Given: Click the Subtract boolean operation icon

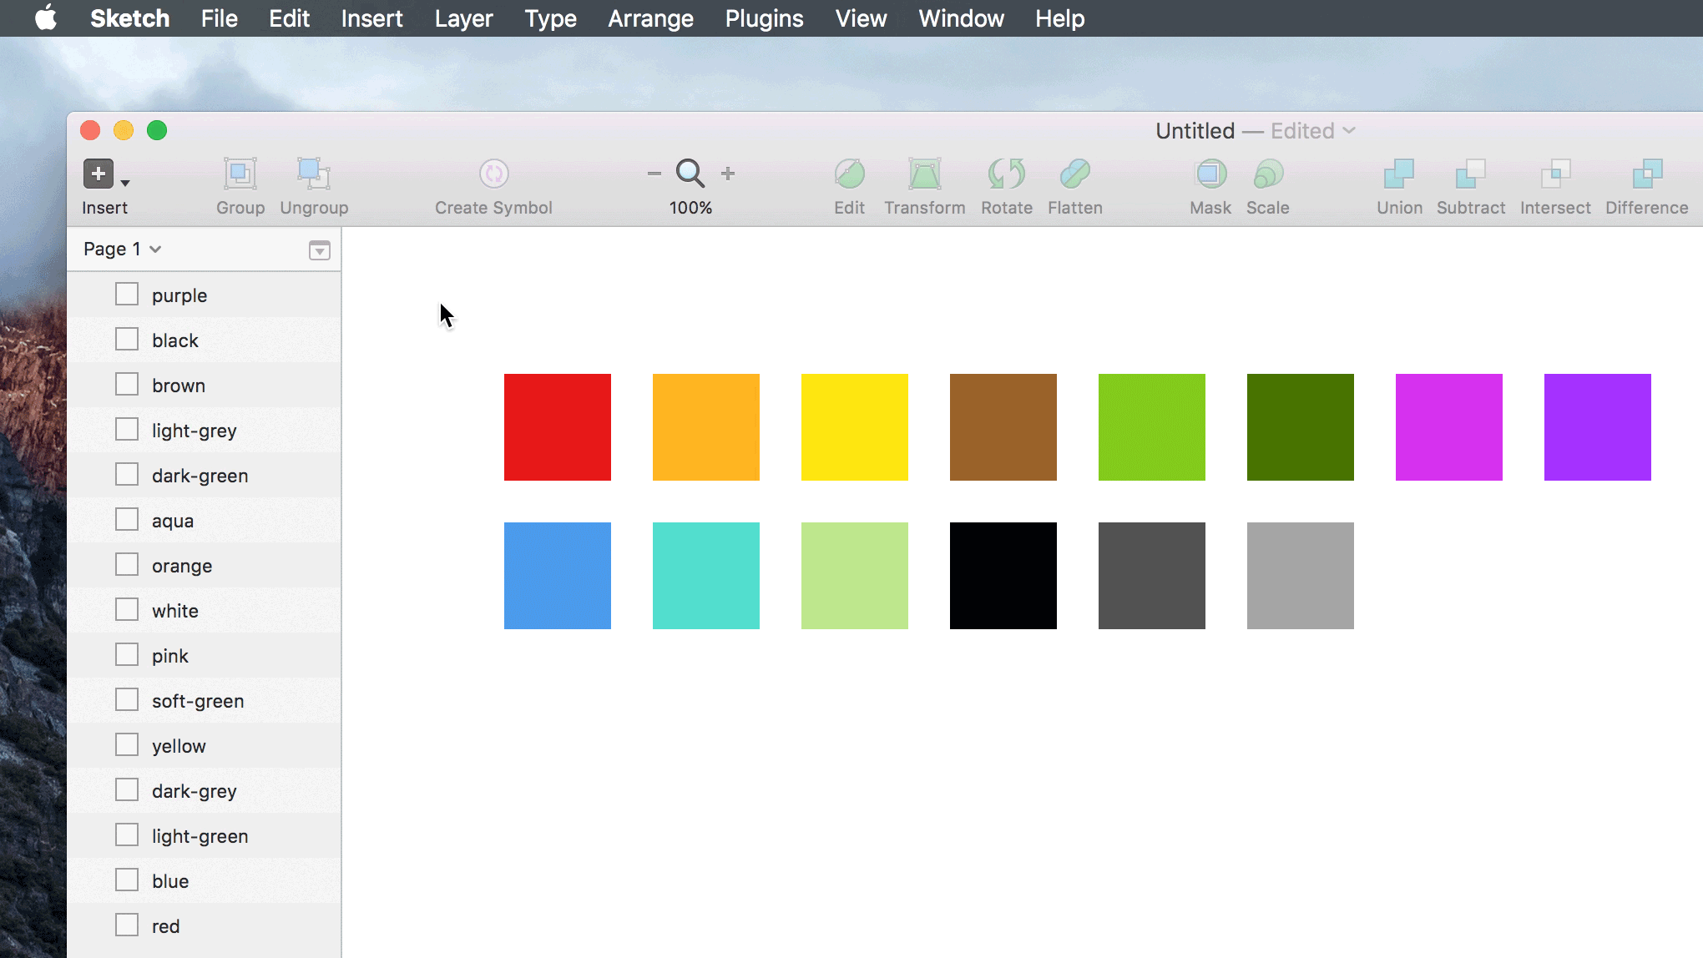Looking at the screenshot, I should [1470, 174].
